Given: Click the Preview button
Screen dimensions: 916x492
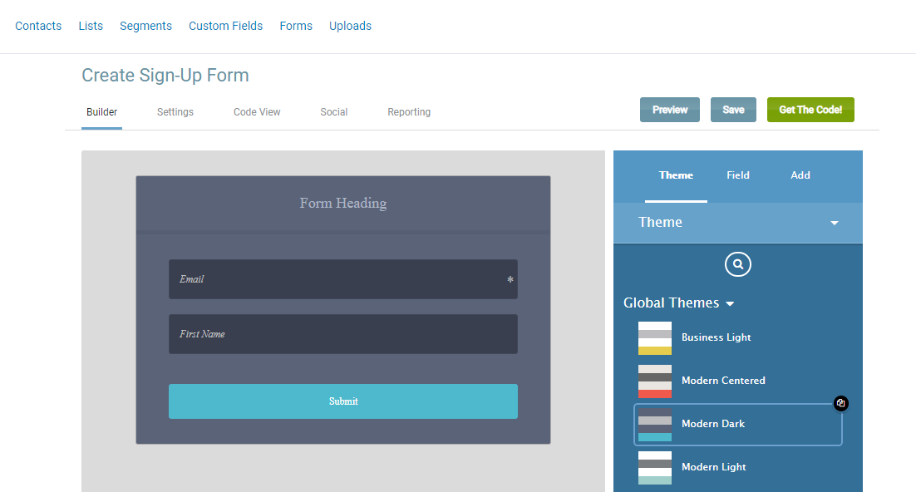Looking at the screenshot, I should click(x=669, y=110).
